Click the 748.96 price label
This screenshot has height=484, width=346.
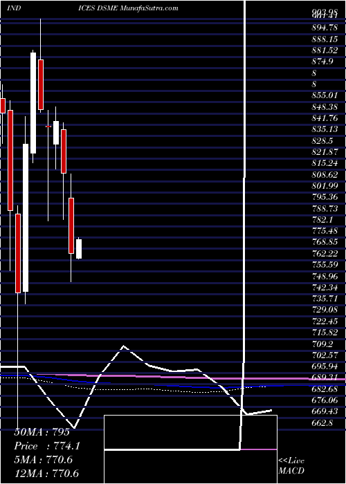pos(325,277)
